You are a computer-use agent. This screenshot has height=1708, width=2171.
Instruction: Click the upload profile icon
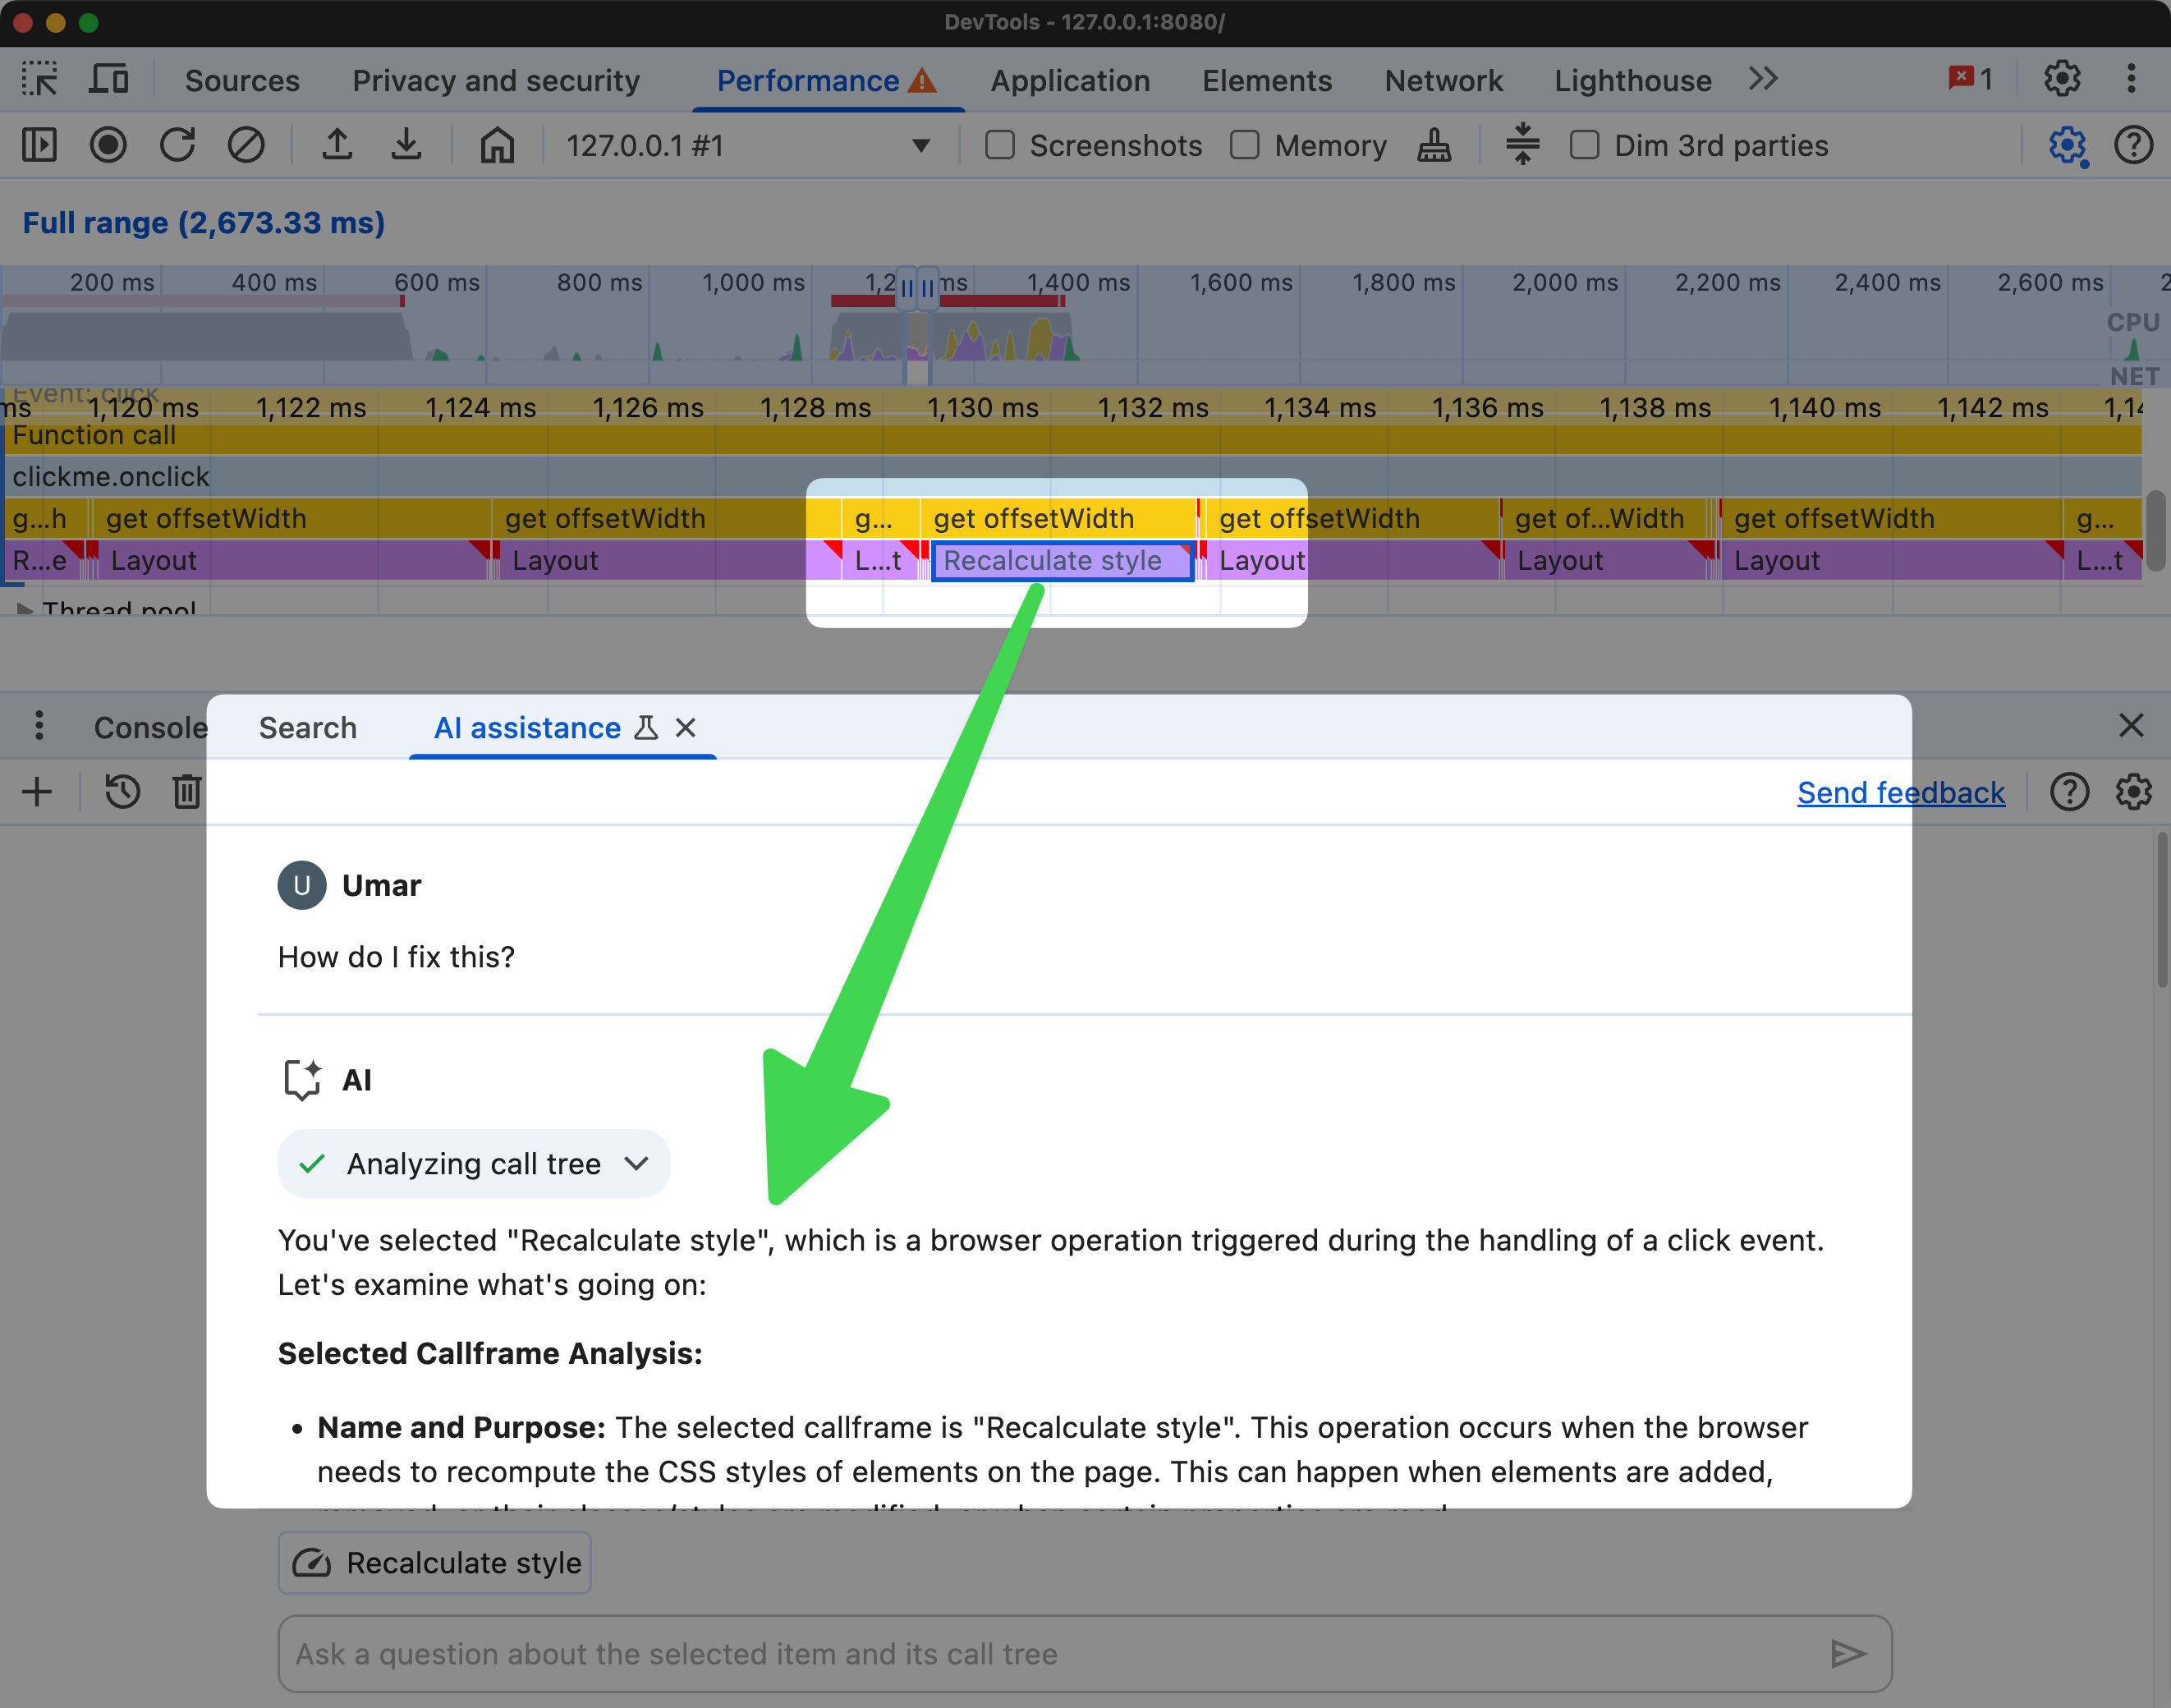[x=338, y=146]
